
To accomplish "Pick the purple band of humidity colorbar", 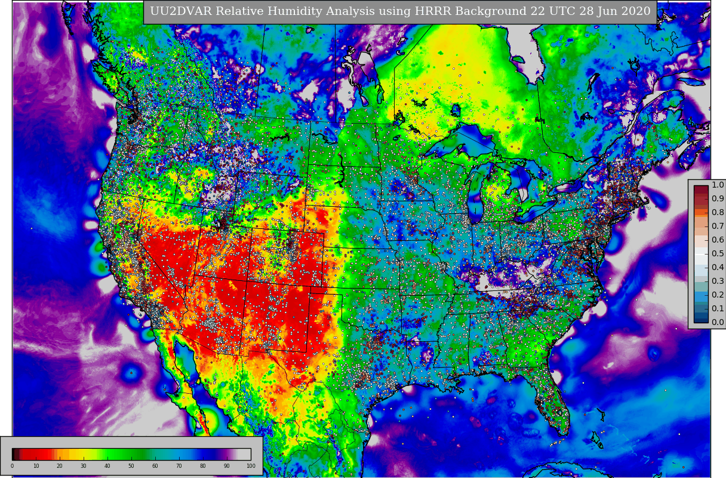I will point(227,454).
